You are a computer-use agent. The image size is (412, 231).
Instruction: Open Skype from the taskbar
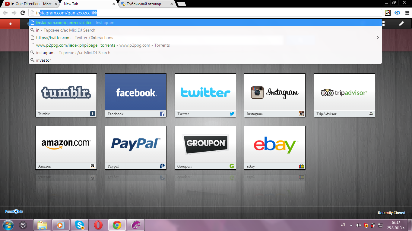tap(80, 225)
